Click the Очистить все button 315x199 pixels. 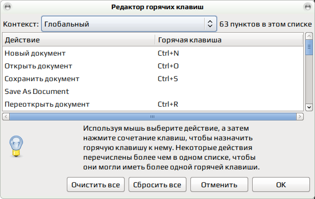(x=95, y=185)
